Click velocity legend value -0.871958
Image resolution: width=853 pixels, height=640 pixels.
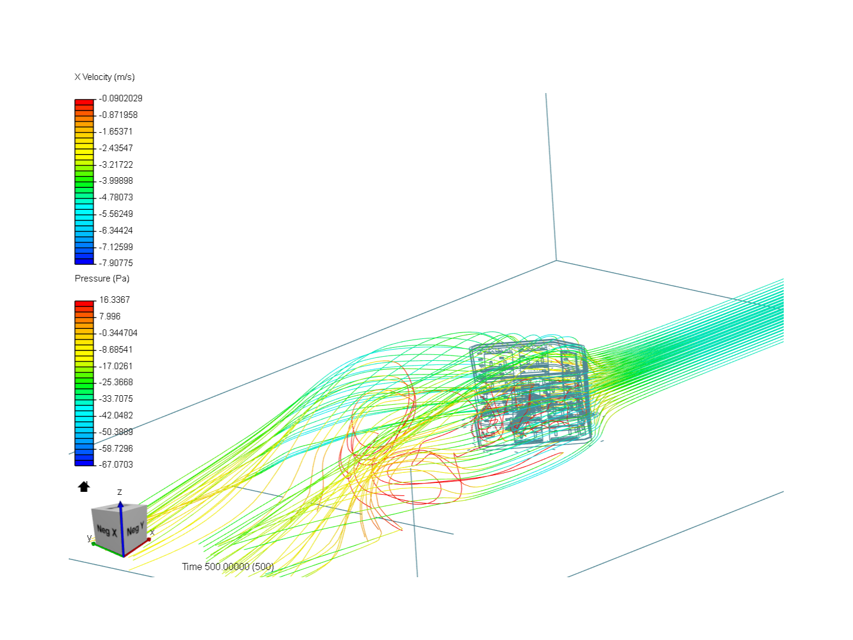click(118, 115)
